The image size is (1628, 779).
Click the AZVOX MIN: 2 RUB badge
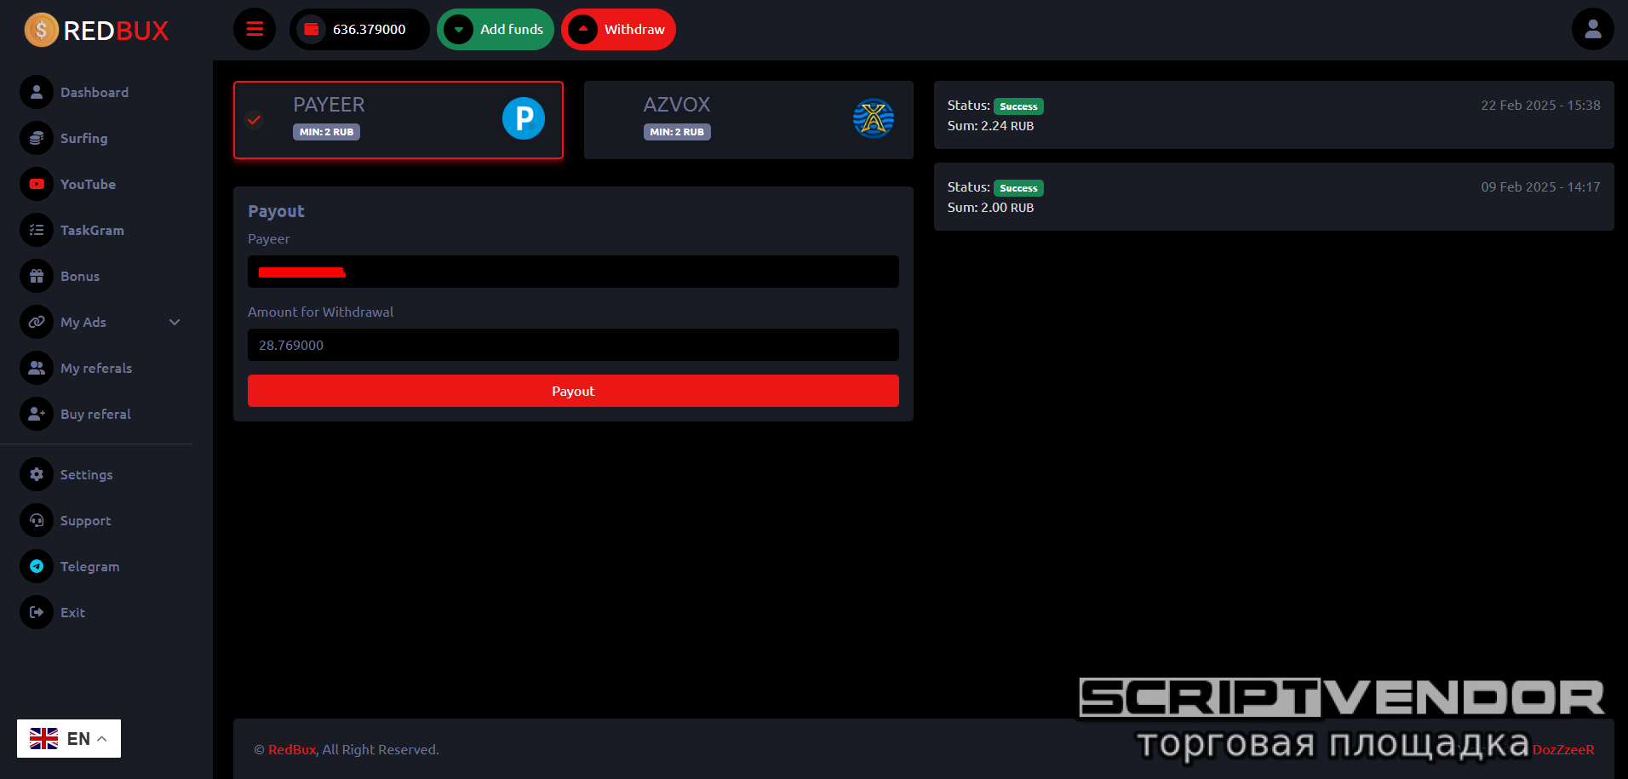677,132
